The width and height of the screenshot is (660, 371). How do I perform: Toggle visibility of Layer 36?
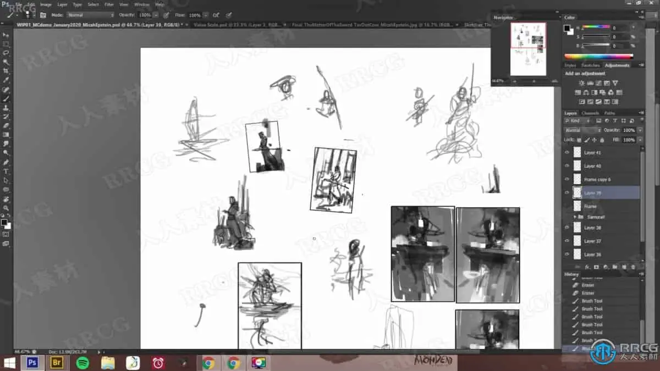[x=568, y=254]
